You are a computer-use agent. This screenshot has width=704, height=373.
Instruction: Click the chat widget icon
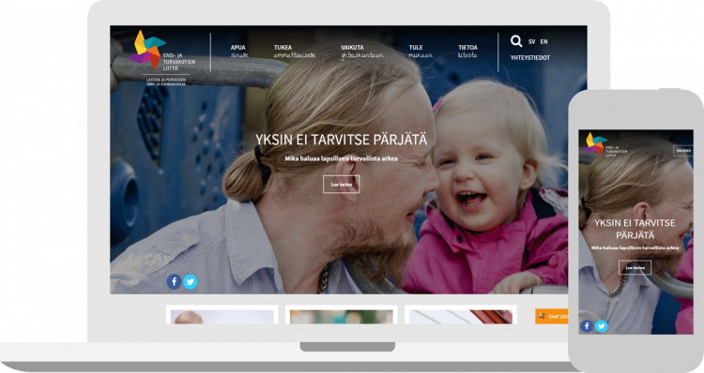pos(543,316)
